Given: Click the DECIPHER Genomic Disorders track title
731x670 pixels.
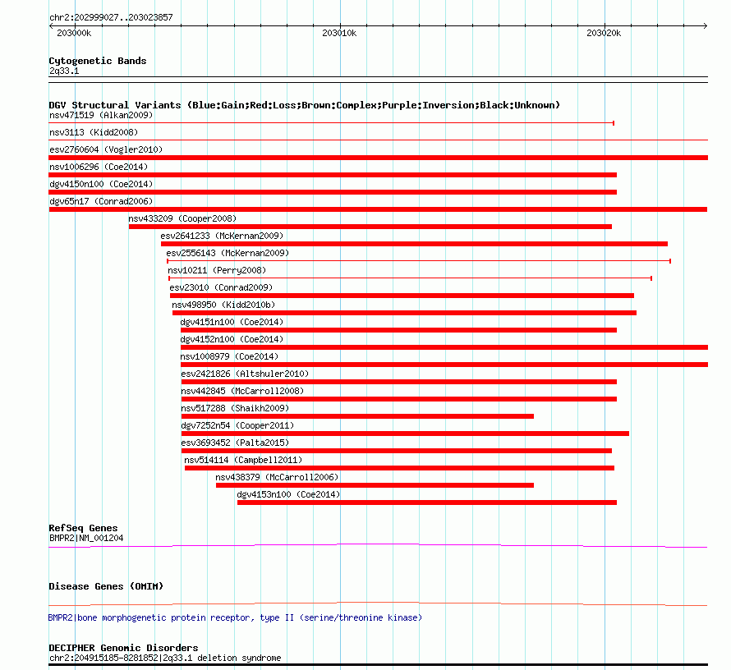Looking at the screenshot, I should [123, 648].
